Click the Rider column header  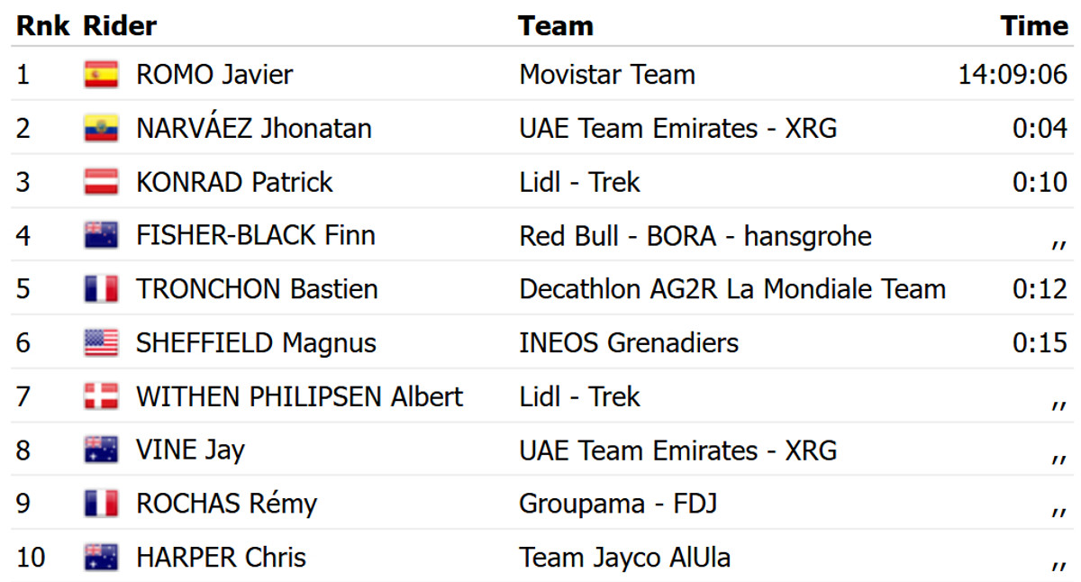coord(119,26)
